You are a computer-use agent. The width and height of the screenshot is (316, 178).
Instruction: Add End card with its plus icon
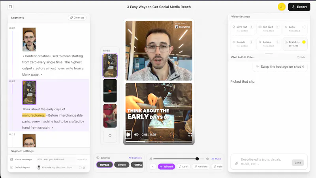coord(278,27)
